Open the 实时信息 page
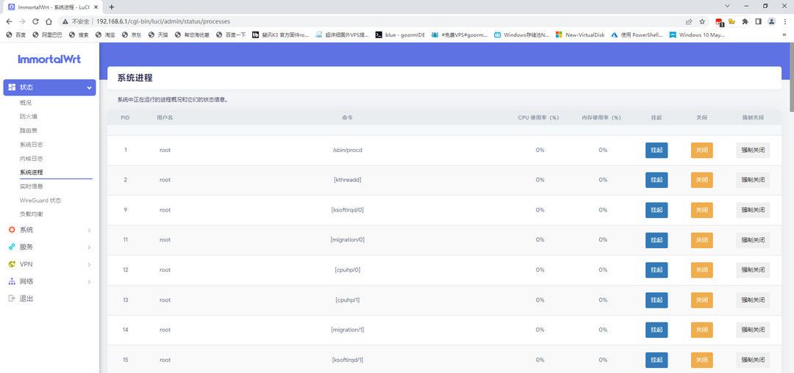 point(32,186)
